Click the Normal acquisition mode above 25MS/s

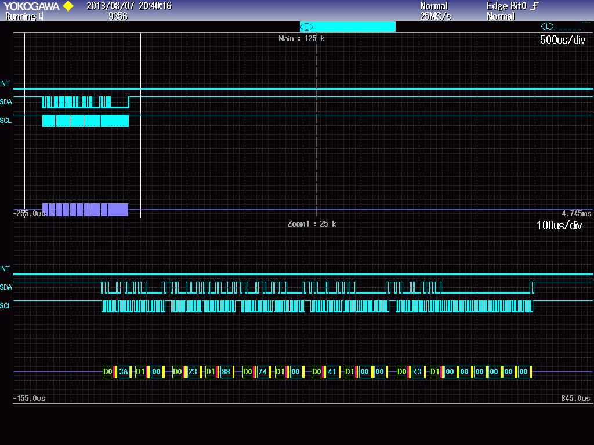(x=434, y=6)
